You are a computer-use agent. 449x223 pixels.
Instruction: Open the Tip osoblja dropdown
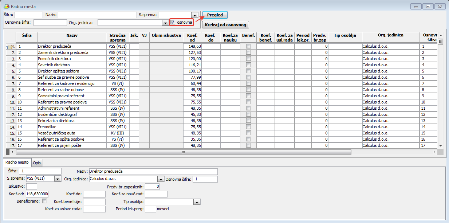pyautogui.click(x=197, y=202)
